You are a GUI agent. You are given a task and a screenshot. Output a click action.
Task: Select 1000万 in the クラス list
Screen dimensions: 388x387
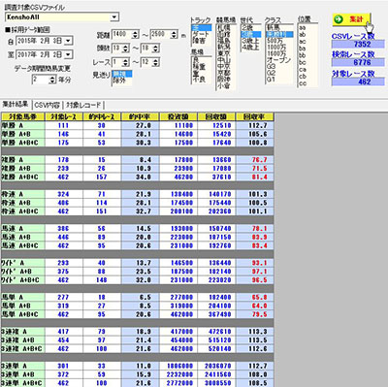[278, 47]
